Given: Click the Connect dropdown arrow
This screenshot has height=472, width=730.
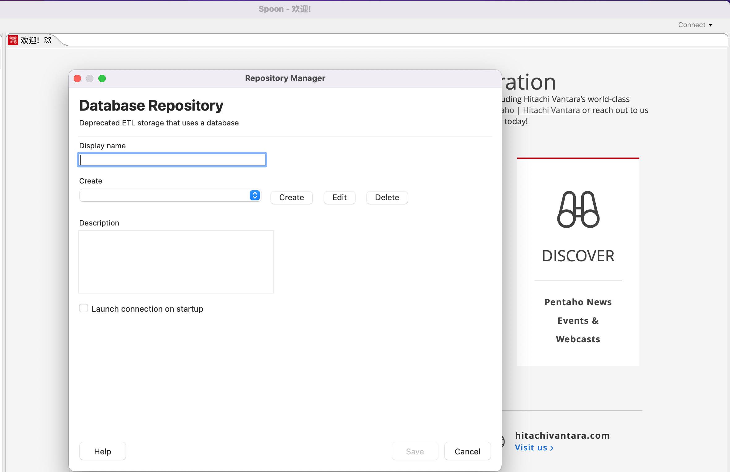Looking at the screenshot, I should (x=711, y=25).
